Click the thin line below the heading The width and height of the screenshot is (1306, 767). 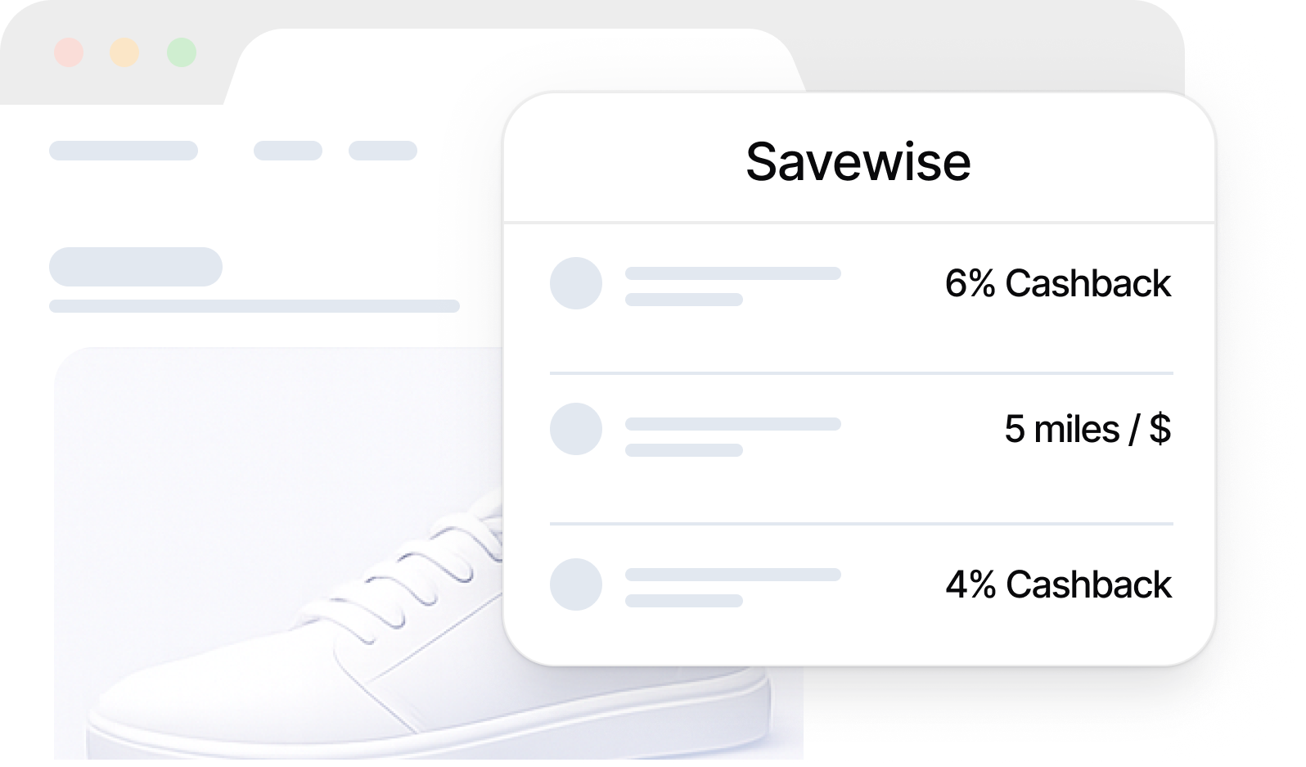[254, 306]
